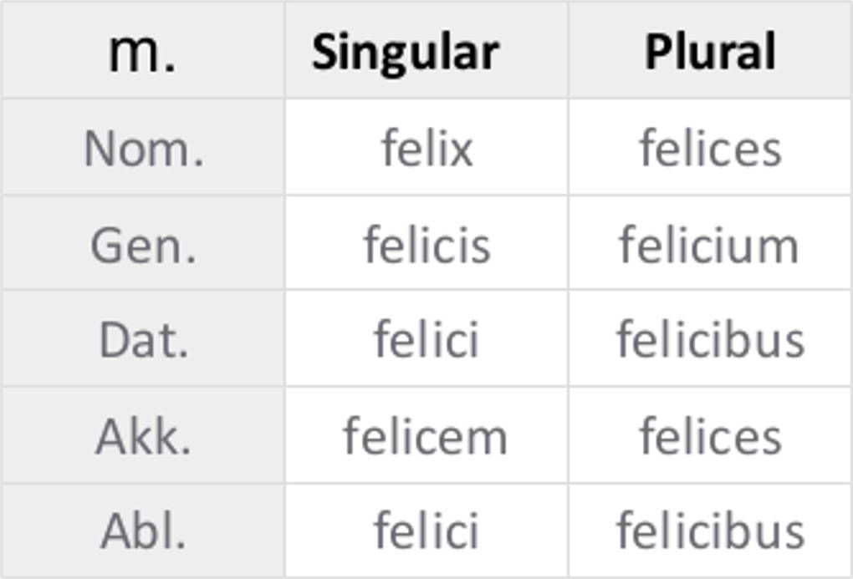Click the Nom. row label
The height and width of the screenshot is (579, 853).
(143, 149)
